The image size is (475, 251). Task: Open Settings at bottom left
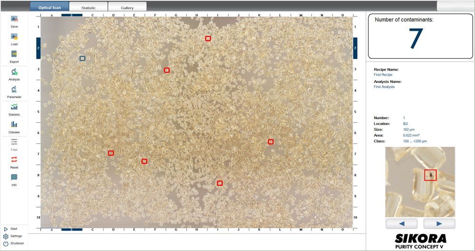coord(13,236)
